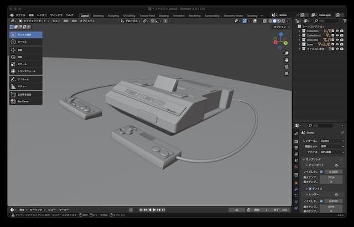Click the Play animation button
Screen dimensions: 354x227
point(154,210)
